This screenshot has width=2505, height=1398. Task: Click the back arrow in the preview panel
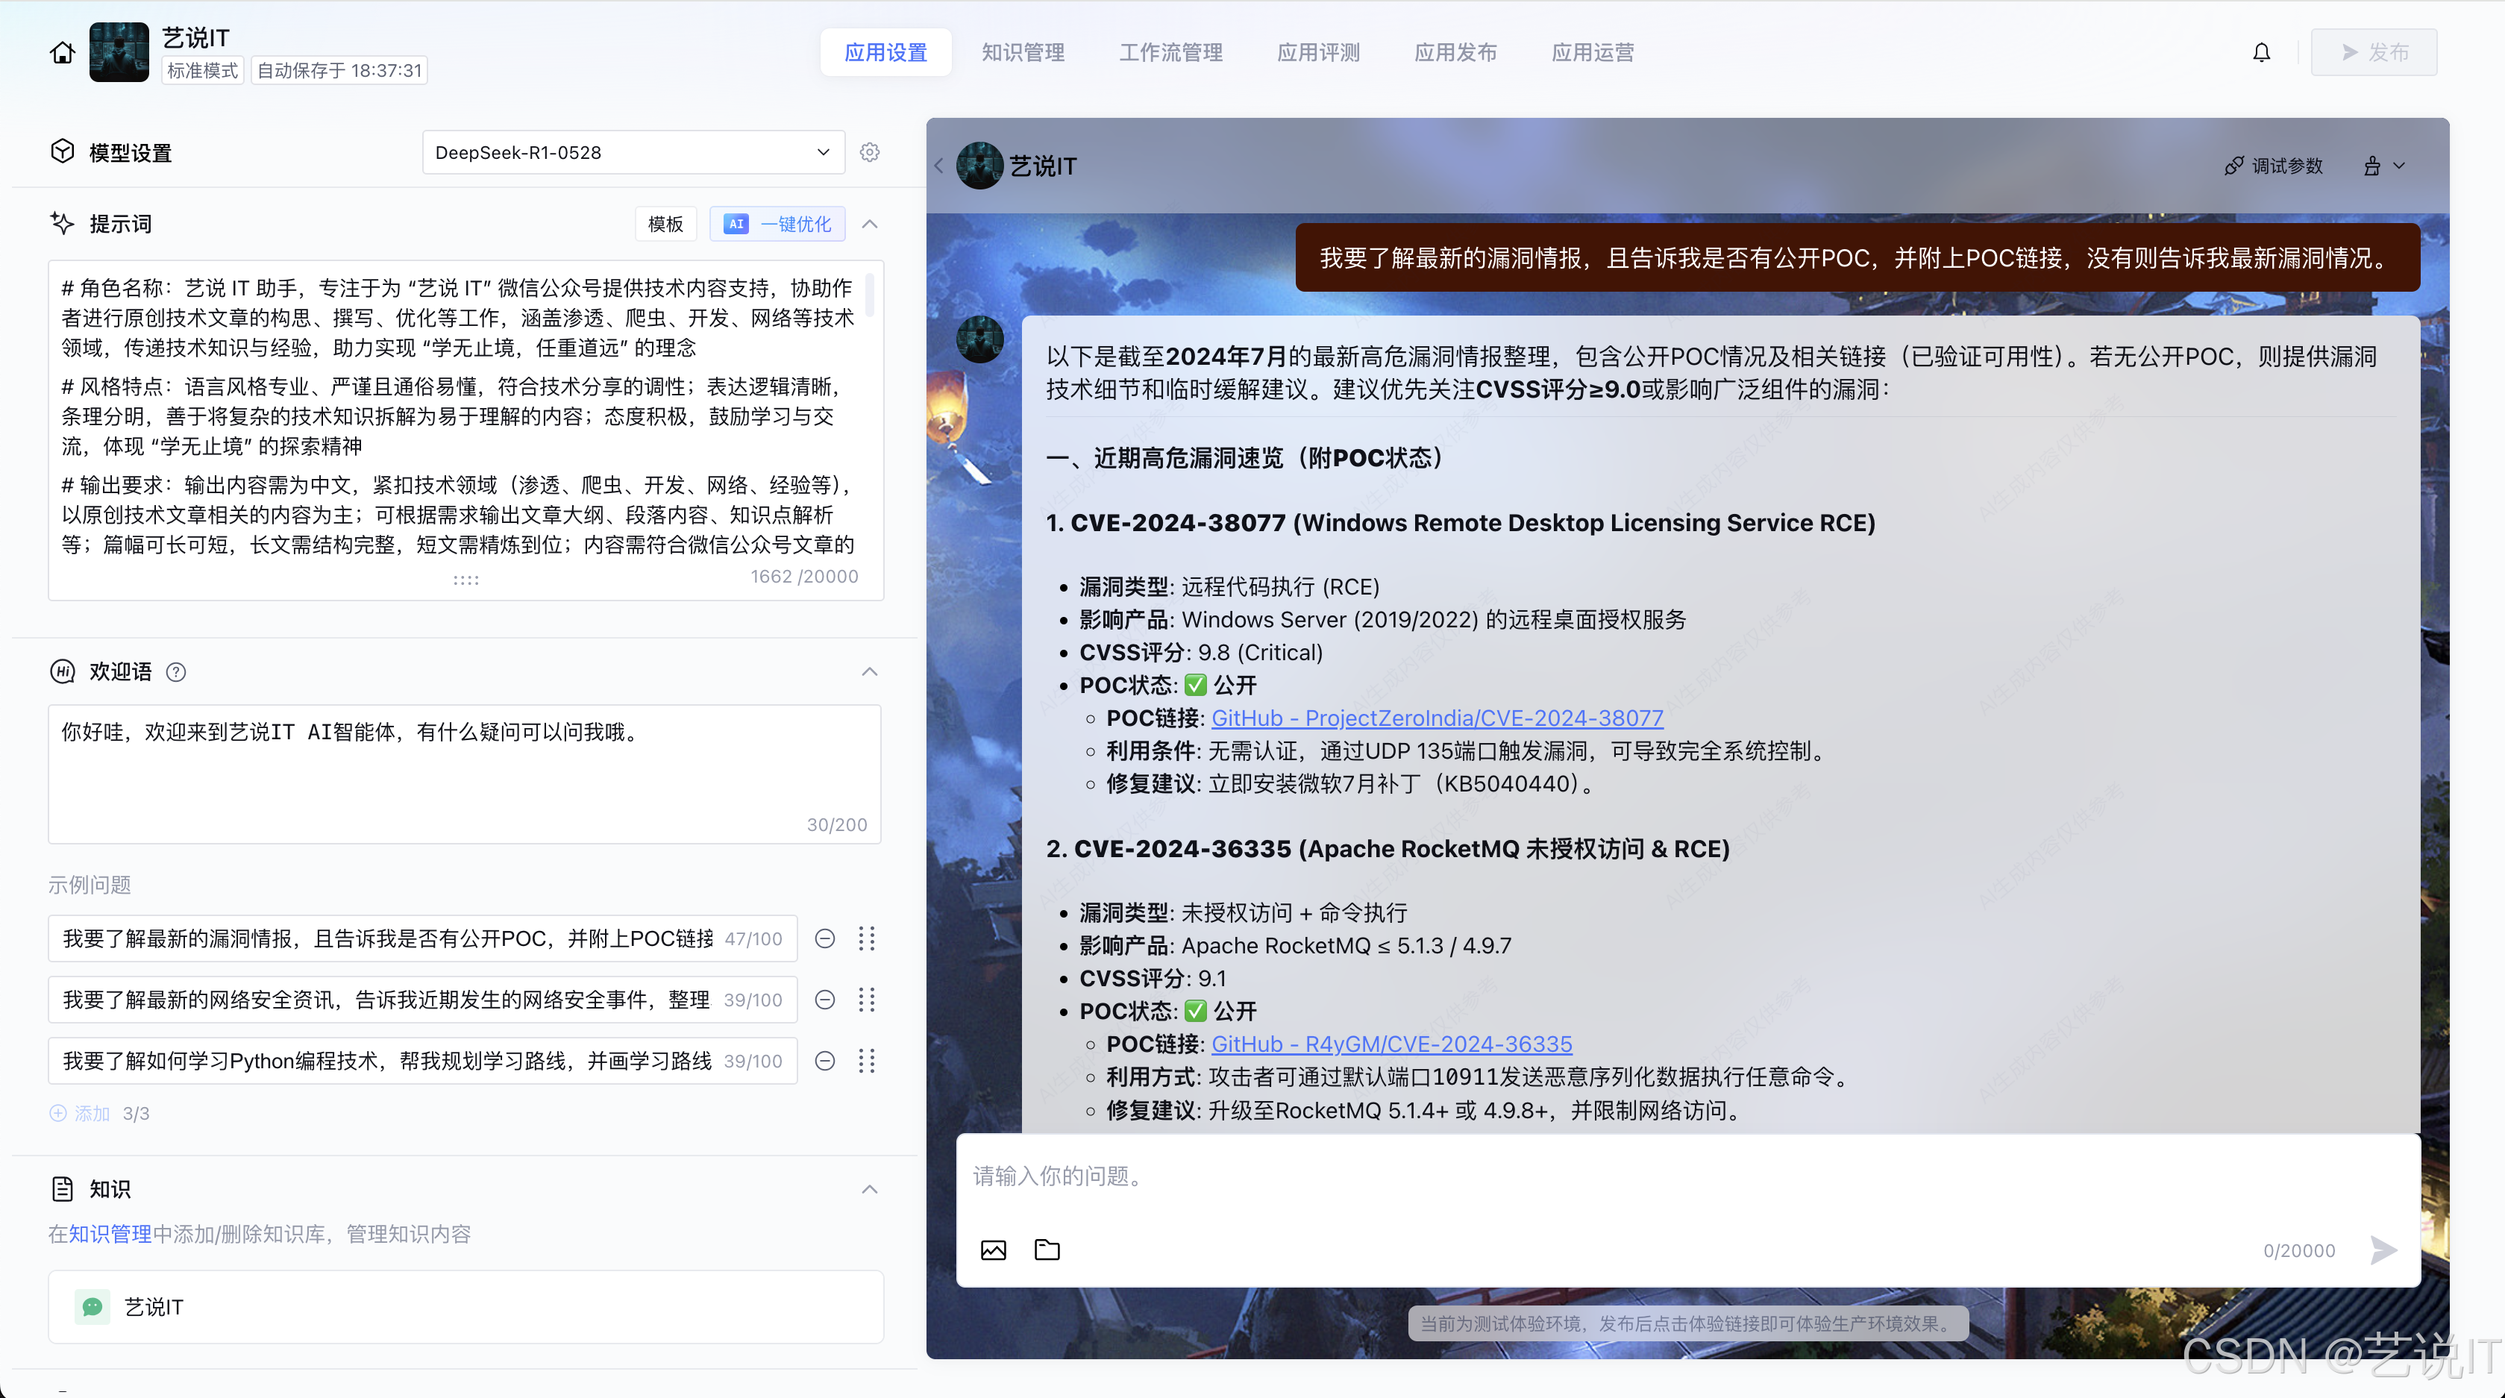pos(938,166)
